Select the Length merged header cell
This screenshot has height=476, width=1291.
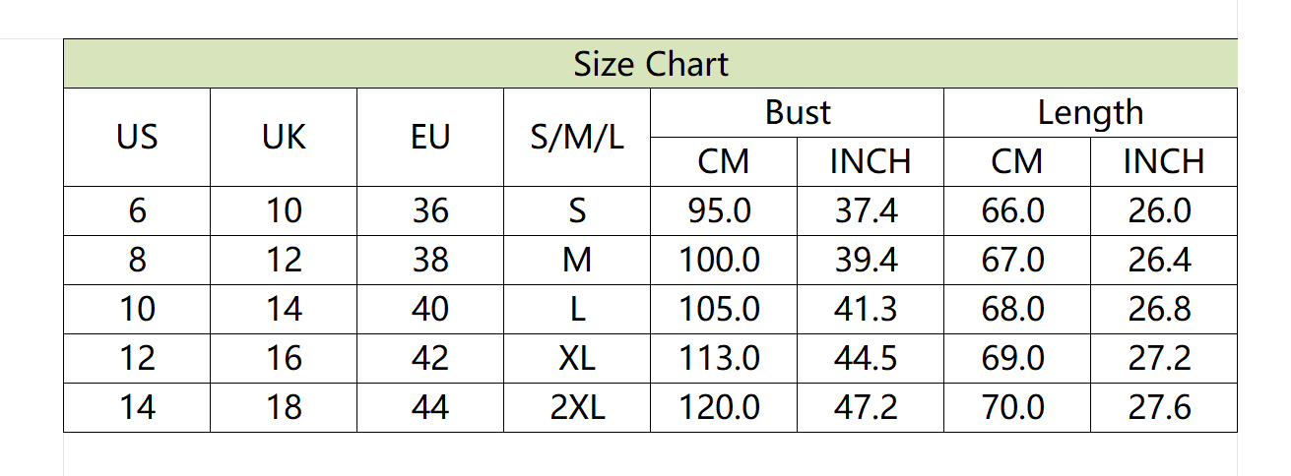pyautogui.click(x=1090, y=113)
